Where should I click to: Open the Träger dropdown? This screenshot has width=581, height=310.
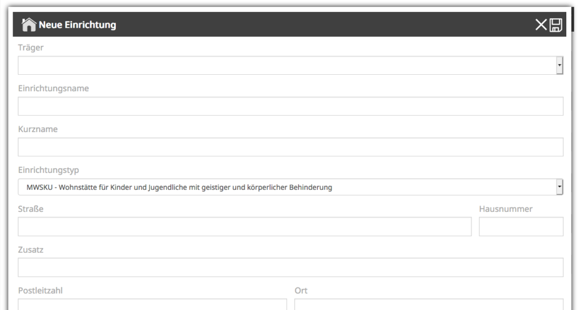click(x=559, y=66)
